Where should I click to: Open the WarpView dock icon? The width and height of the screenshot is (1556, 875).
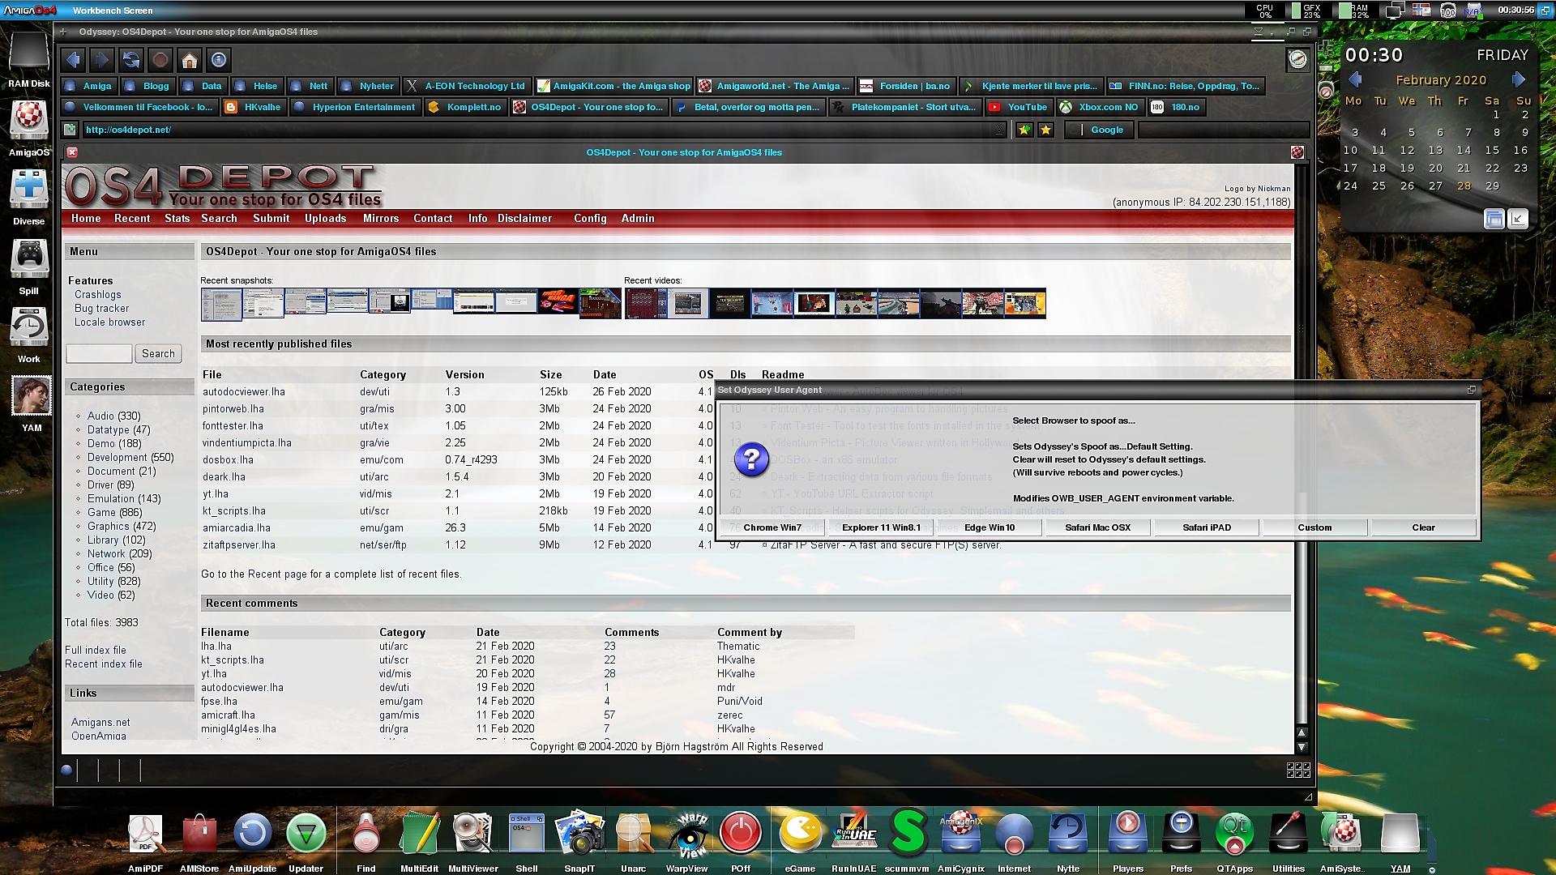(687, 834)
